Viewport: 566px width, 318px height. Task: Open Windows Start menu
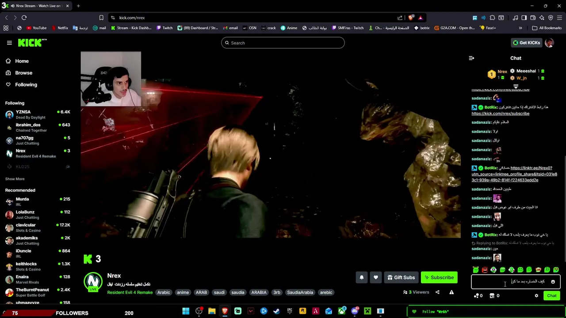click(186, 311)
